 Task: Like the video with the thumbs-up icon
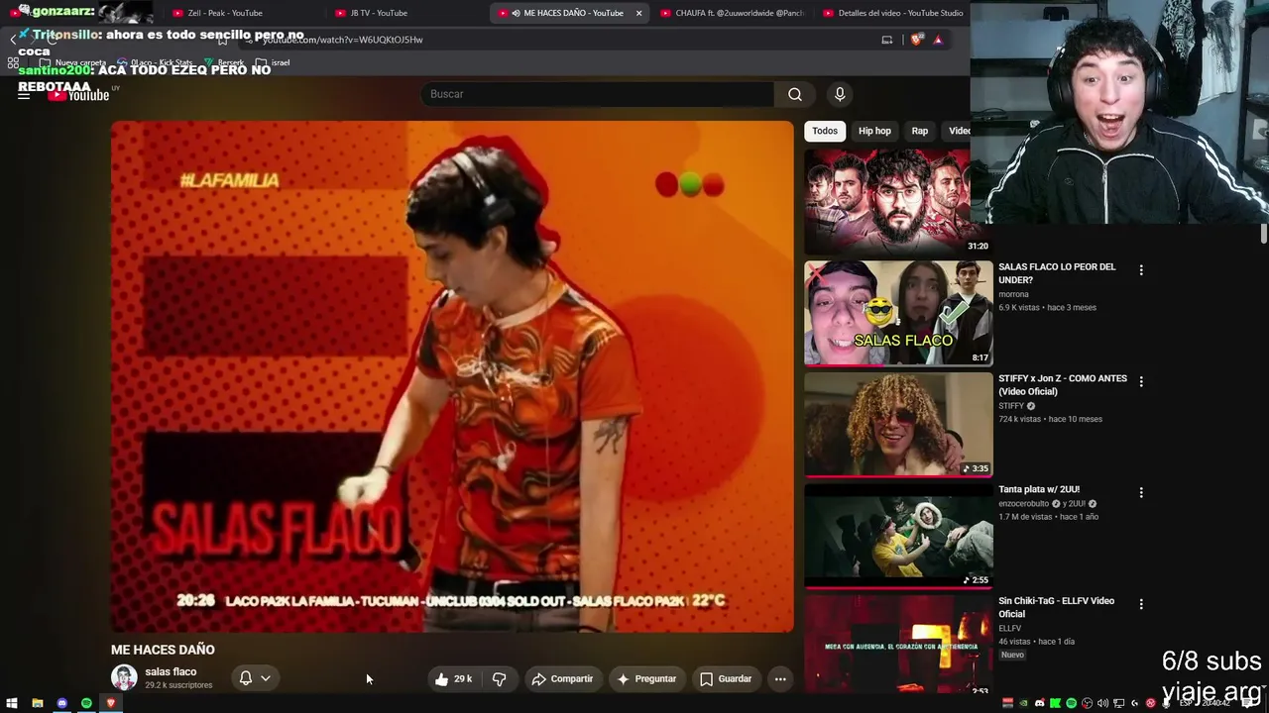[453, 679]
